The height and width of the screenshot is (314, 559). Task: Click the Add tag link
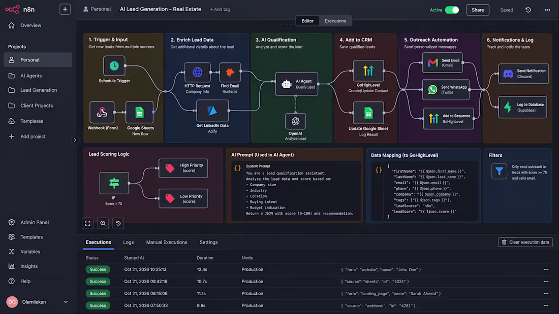[220, 10]
